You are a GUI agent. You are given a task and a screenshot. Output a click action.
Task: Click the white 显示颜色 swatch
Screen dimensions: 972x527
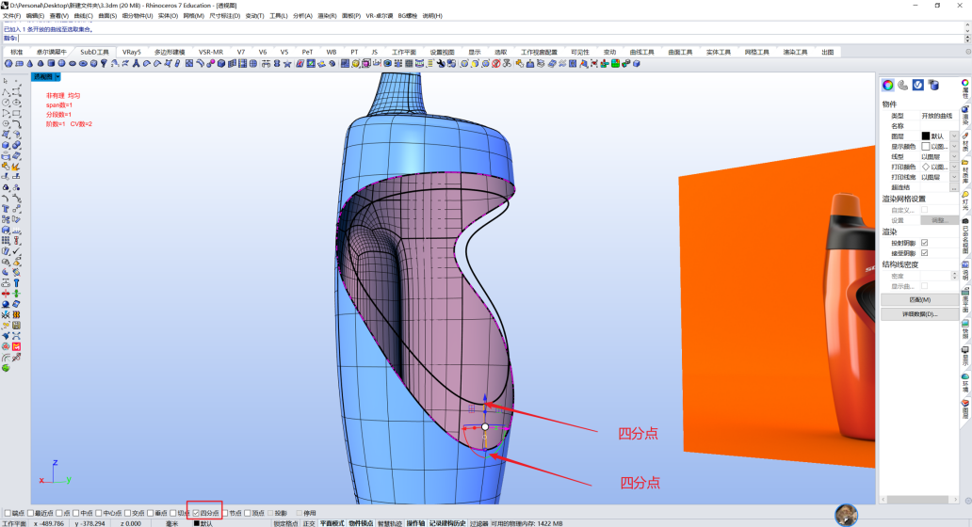(x=926, y=147)
